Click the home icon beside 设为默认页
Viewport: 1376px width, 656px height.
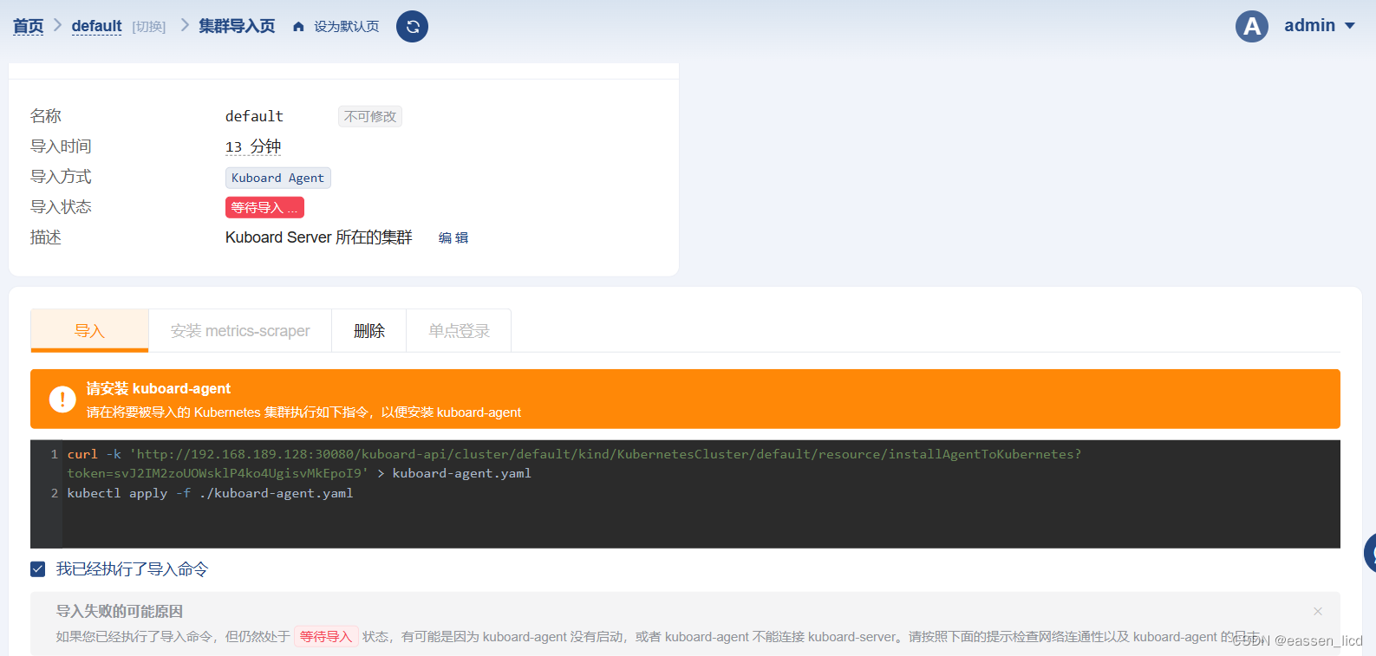pyautogui.click(x=298, y=27)
